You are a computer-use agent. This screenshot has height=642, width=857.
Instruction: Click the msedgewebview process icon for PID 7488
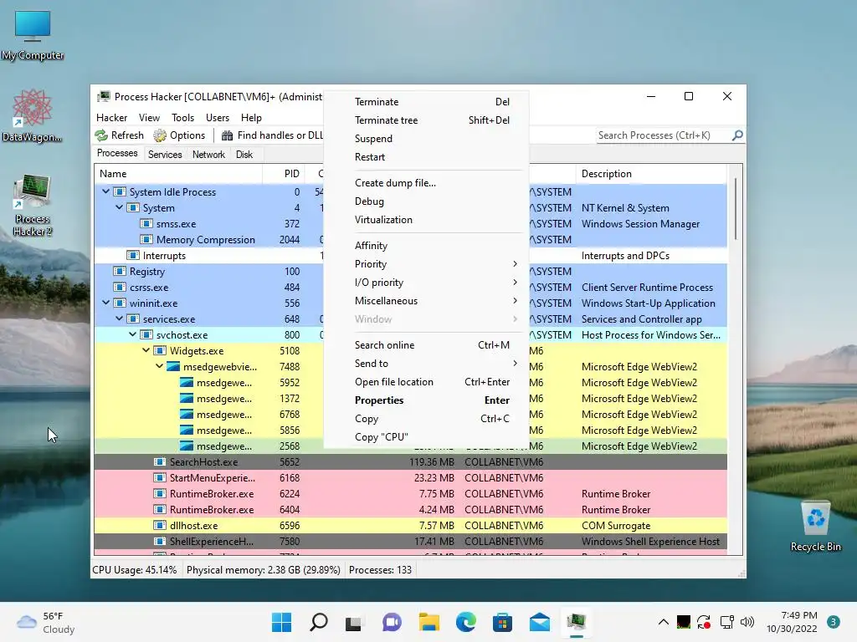tap(173, 366)
